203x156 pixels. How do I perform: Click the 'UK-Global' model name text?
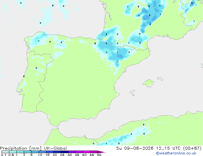tap(55, 148)
